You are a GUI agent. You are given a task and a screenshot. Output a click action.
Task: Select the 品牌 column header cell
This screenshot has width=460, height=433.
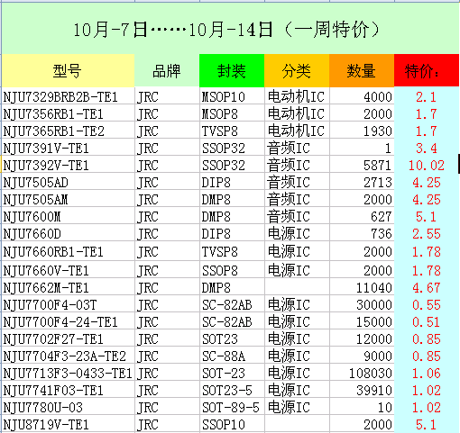[x=167, y=71]
